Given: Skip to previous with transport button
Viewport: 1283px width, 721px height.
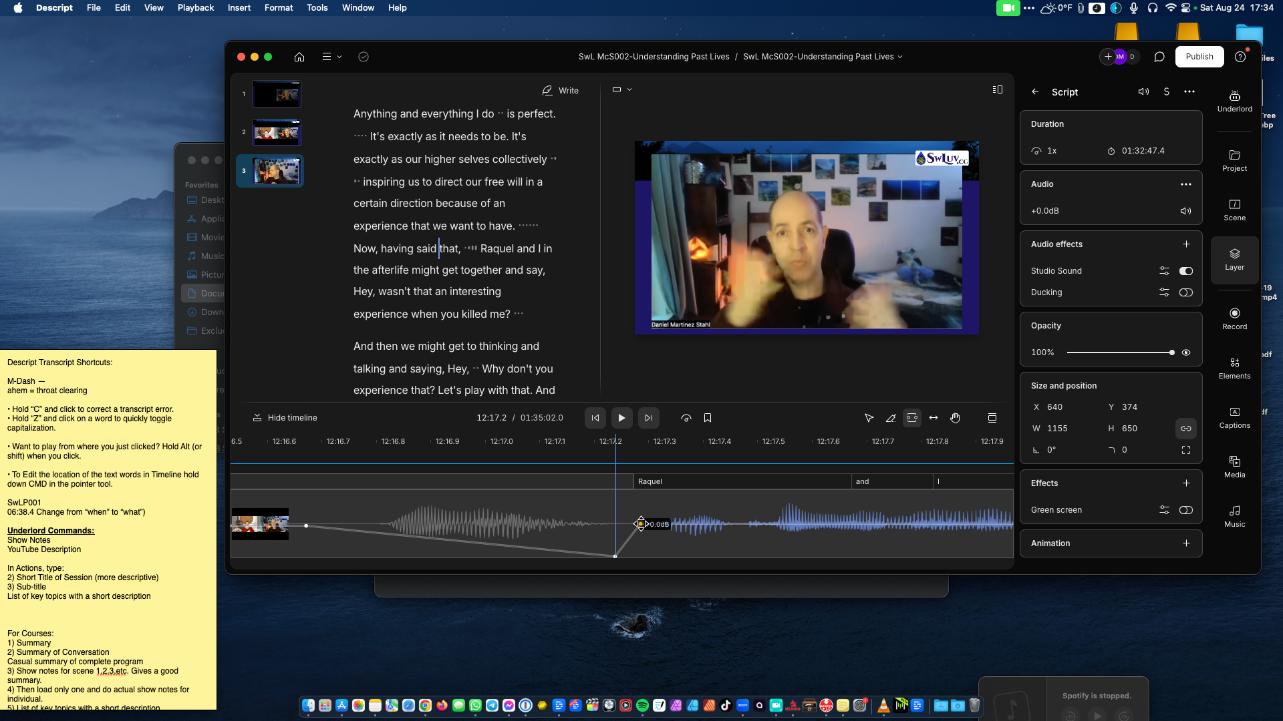Looking at the screenshot, I should tap(595, 418).
